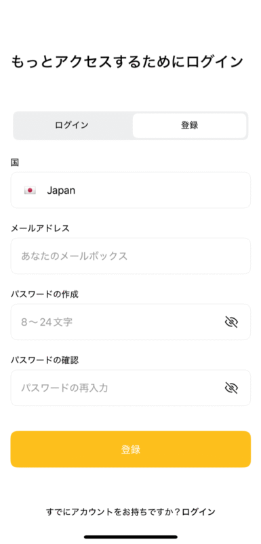
Task: Tap the Japan text in country field
Action: click(61, 190)
